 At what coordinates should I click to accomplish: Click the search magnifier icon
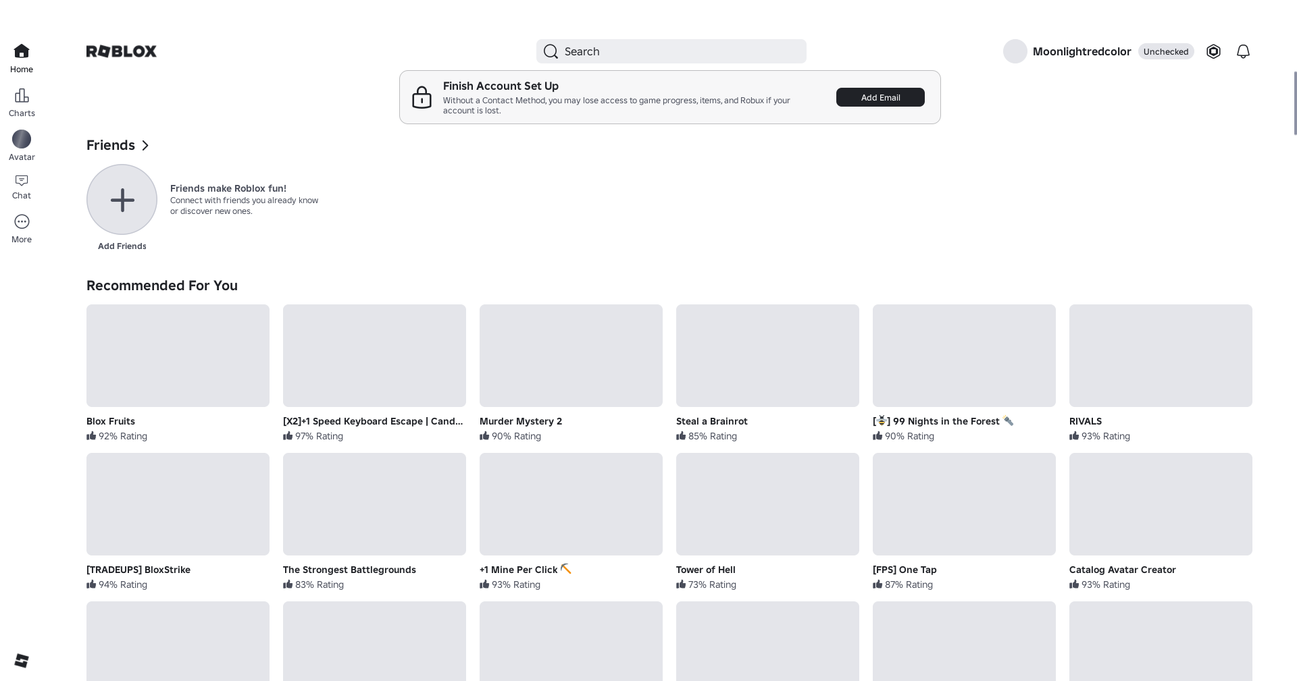coord(551,51)
